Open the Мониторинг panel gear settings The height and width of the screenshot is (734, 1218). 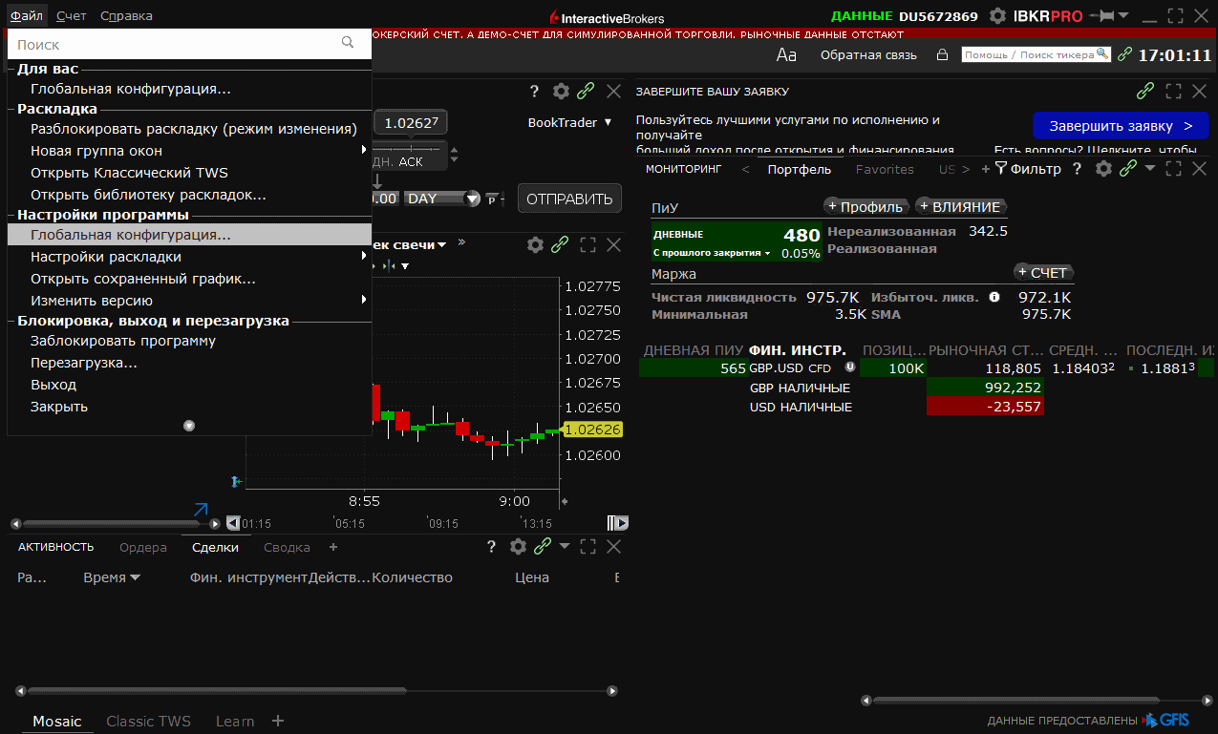(1103, 169)
